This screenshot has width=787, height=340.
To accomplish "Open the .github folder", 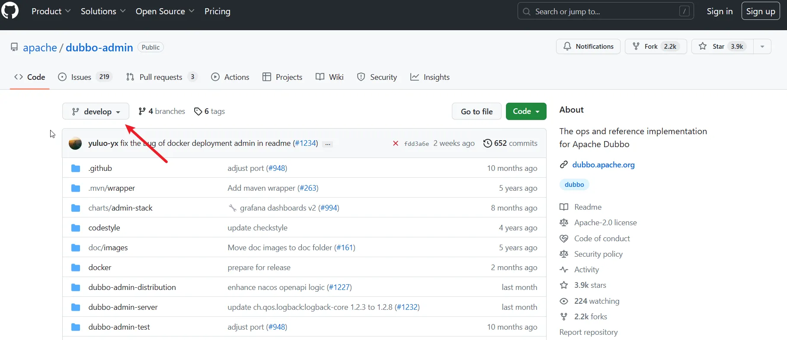I will point(100,168).
